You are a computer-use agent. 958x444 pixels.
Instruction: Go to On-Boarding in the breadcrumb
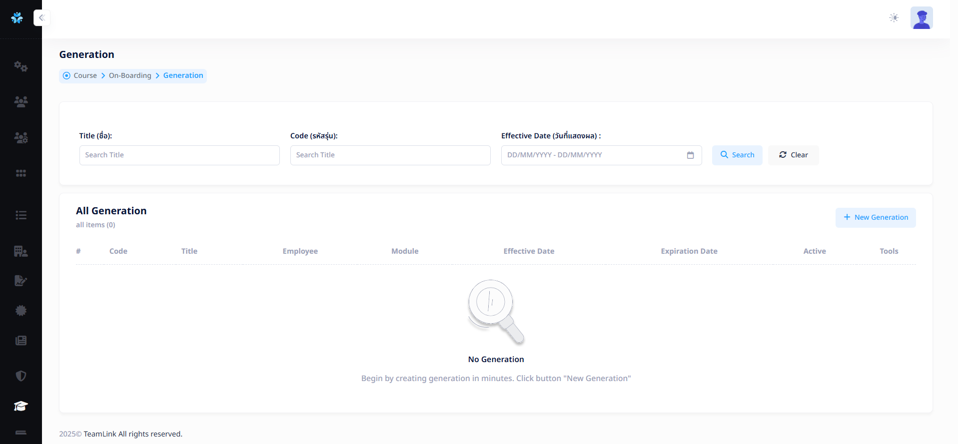[130, 75]
